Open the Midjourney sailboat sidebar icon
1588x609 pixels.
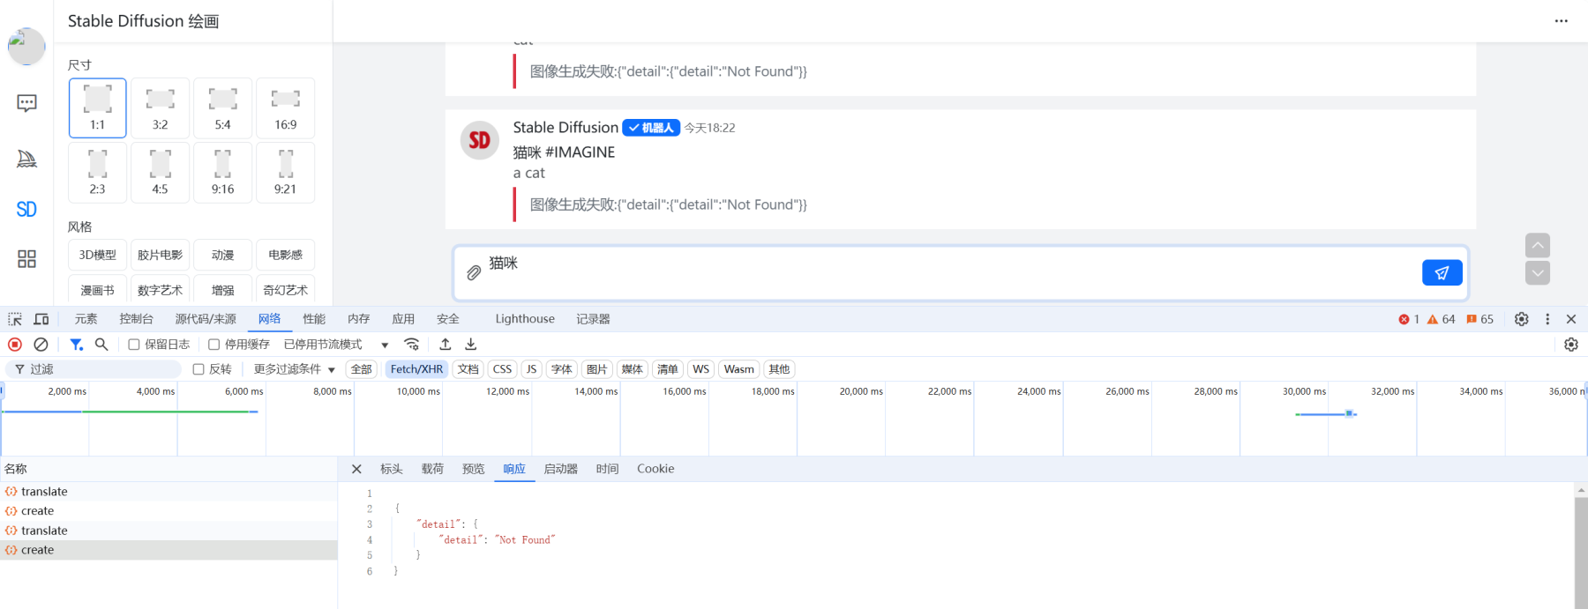pyautogui.click(x=26, y=159)
